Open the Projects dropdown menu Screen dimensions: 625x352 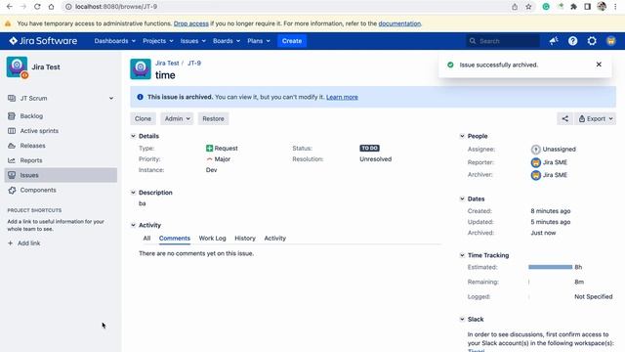coord(158,41)
